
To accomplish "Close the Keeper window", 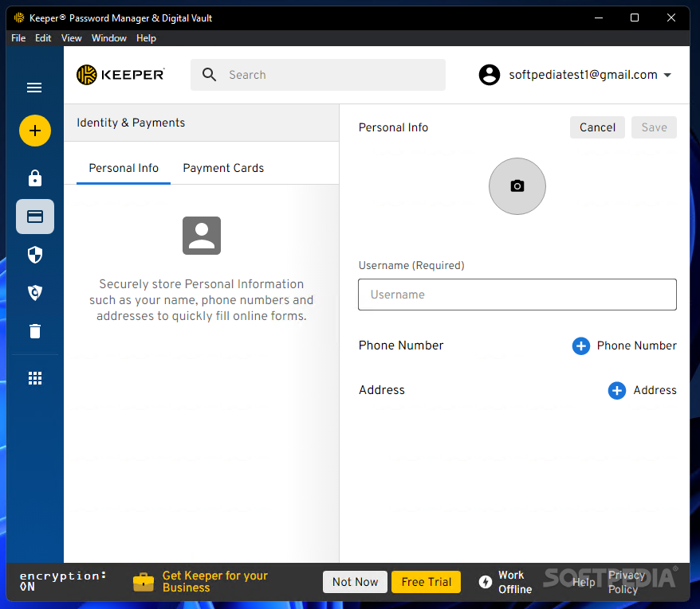I will (671, 18).
